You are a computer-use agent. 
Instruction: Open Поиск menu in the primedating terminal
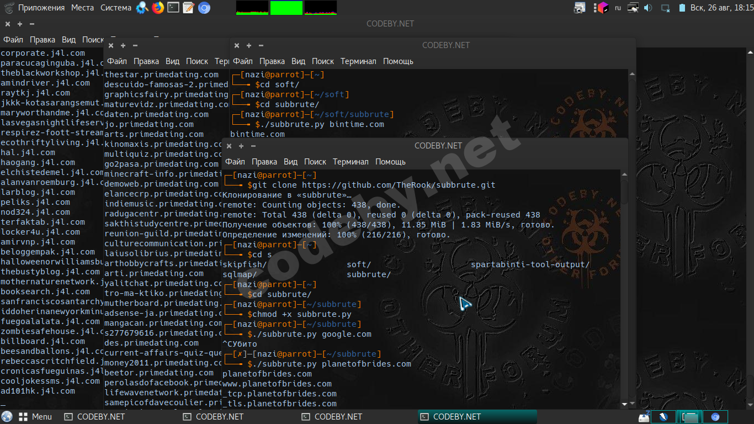197,61
